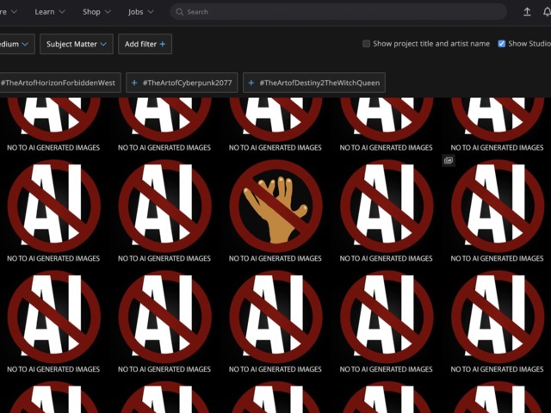Screen dimensions: 551x413
Task: Click the multi-image gallery icon on thumbnail
Action: [449, 161]
